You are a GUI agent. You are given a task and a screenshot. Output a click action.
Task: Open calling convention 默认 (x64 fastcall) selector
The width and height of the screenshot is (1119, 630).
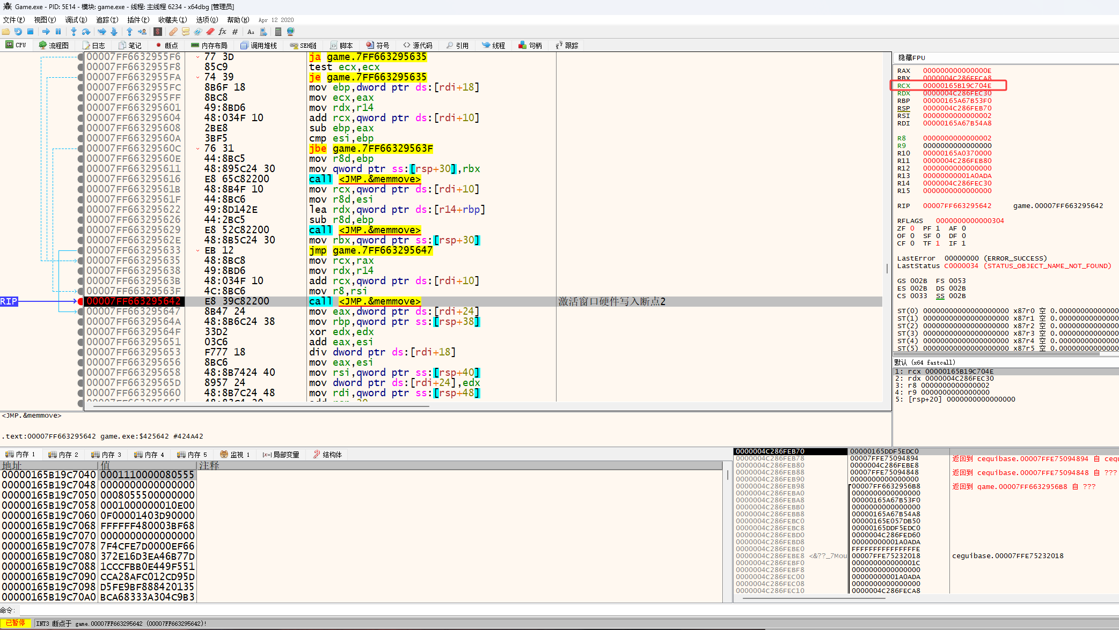coord(924,362)
